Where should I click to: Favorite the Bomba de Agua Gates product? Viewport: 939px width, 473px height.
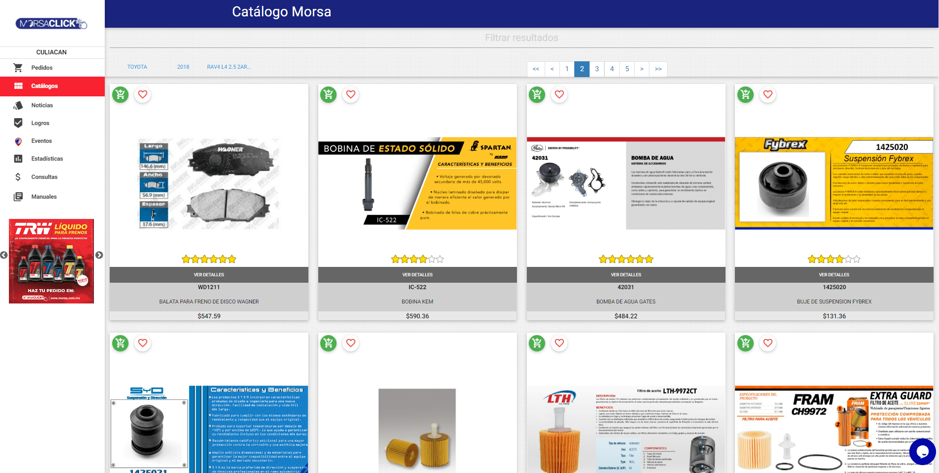pos(559,94)
